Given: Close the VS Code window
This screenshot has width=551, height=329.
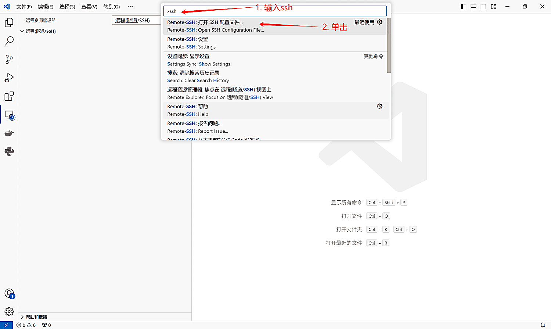Looking at the screenshot, I should coord(542,7).
